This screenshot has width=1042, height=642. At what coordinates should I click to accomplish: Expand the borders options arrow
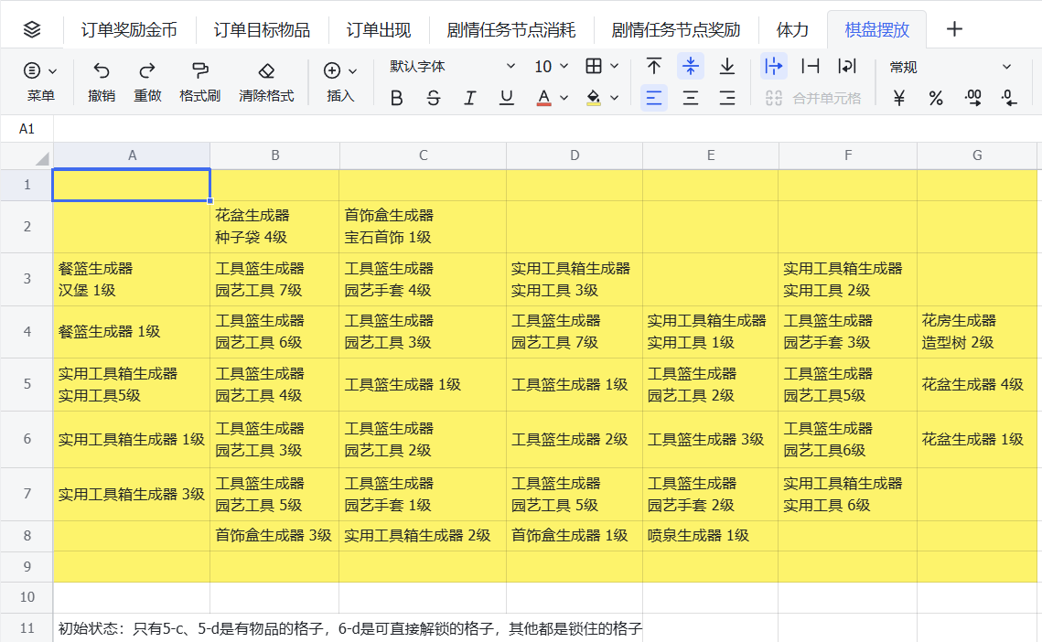click(x=615, y=66)
